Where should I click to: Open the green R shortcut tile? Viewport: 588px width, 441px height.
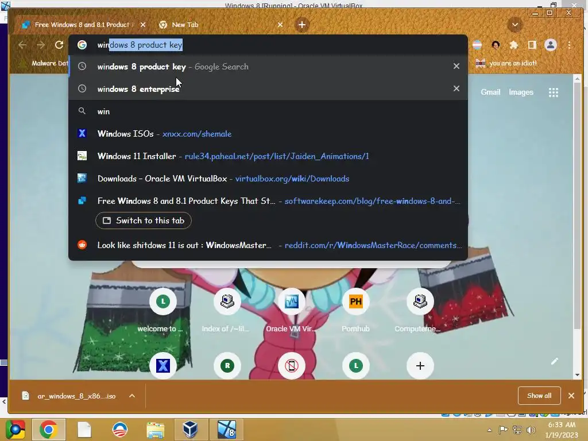pyautogui.click(x=227, y=366)
